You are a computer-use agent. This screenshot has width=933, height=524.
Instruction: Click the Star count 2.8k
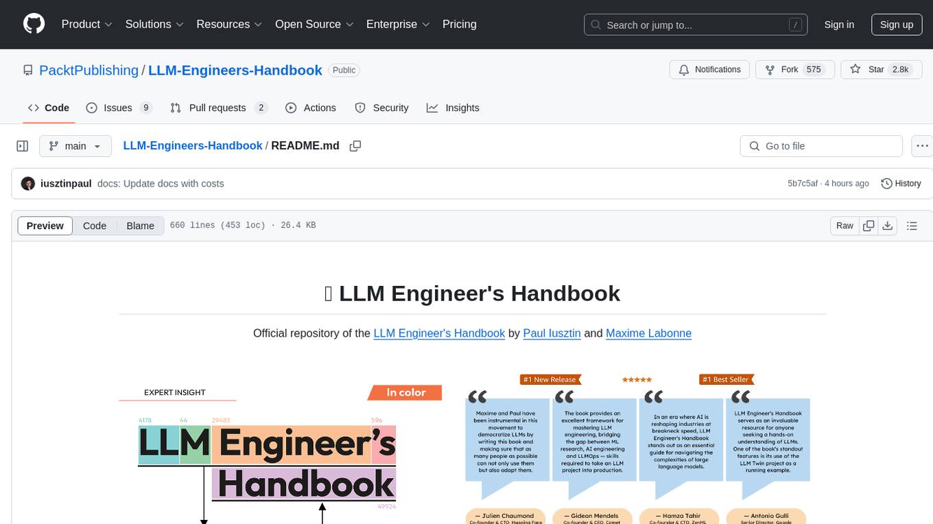(x=899, y=69)
